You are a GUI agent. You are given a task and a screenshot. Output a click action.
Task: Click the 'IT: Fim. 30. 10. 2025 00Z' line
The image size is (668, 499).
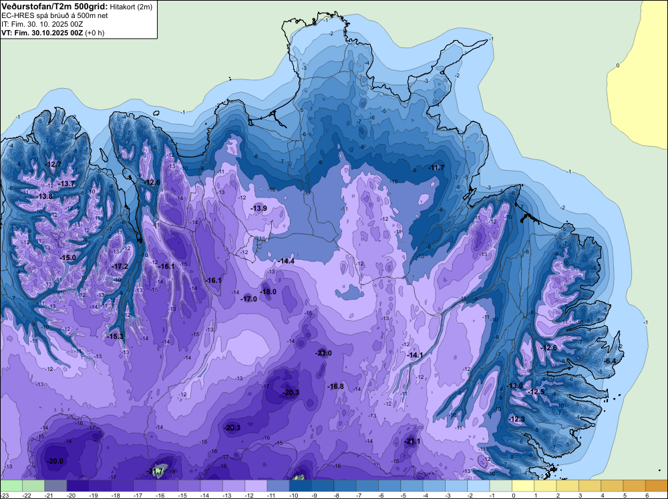pyautogui.click(x=42, y=24)
